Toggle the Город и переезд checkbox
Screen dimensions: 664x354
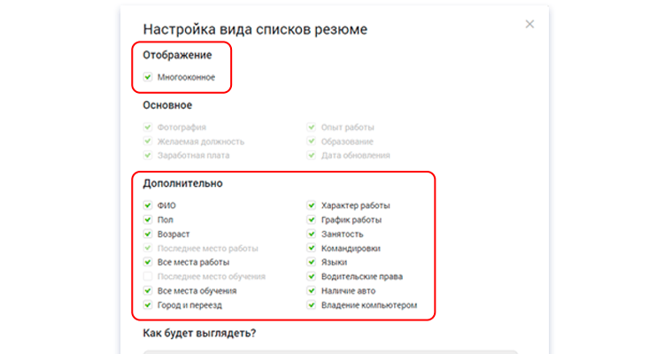(x=148, y=304)
